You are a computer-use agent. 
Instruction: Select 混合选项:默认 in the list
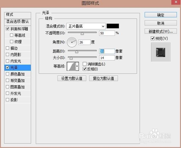pos(18,22)
